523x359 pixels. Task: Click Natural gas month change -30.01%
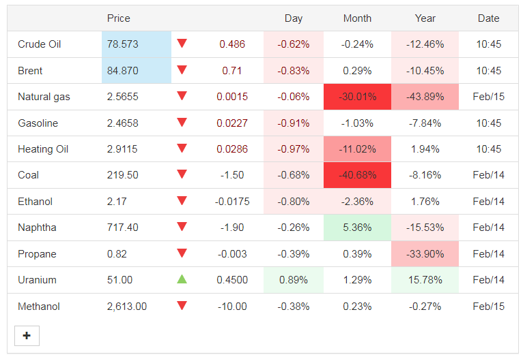[357, 97]
